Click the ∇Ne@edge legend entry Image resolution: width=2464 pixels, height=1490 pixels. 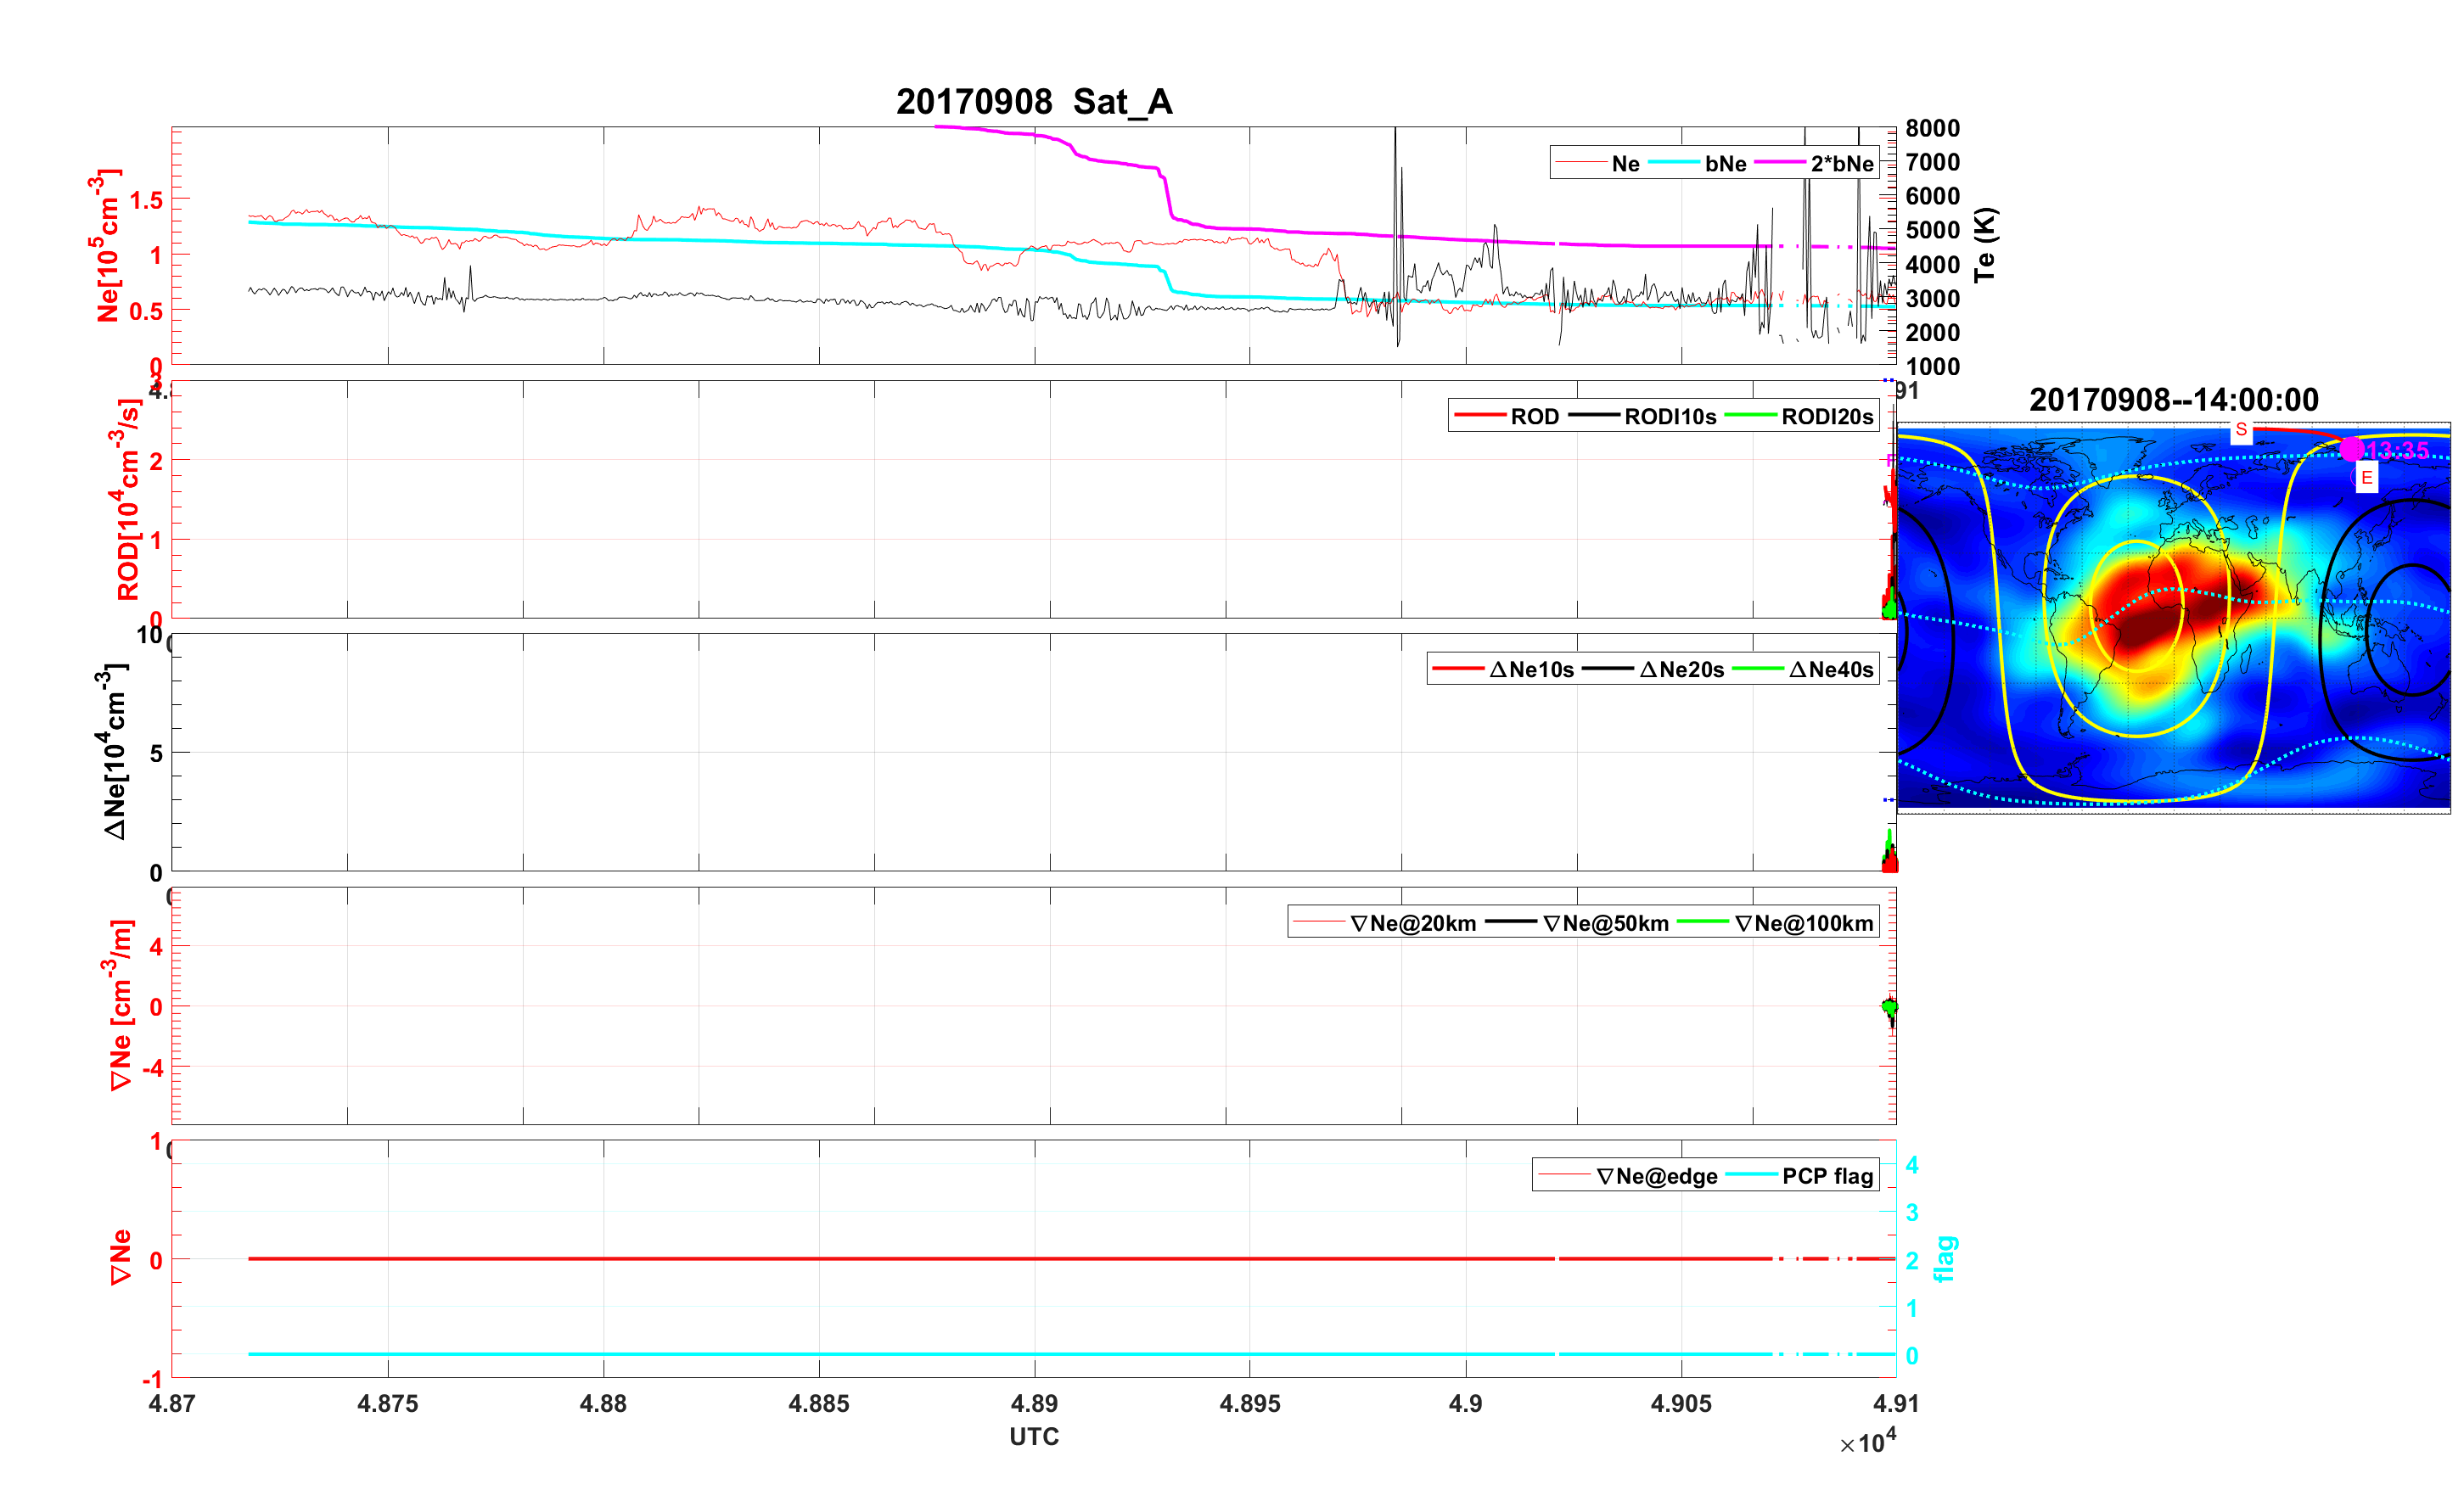point(1656,1176)
